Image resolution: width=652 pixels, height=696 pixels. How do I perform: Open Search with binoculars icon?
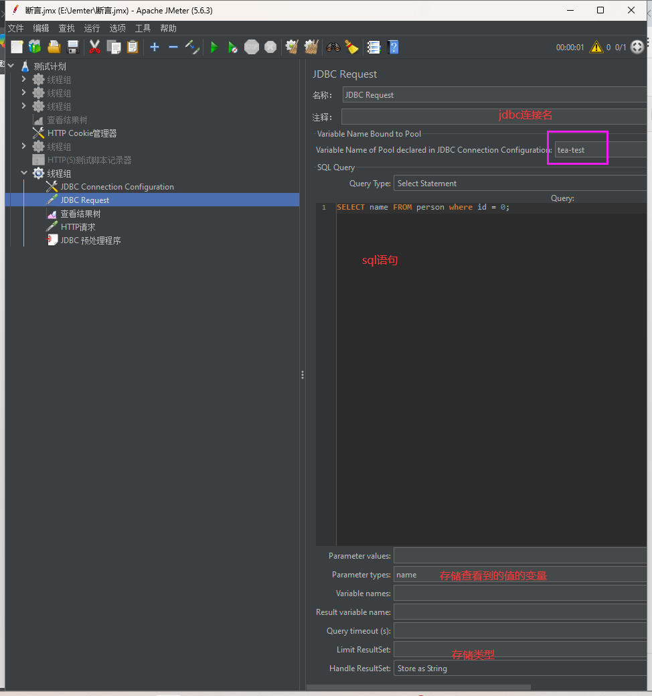click(x=333, y=47)
